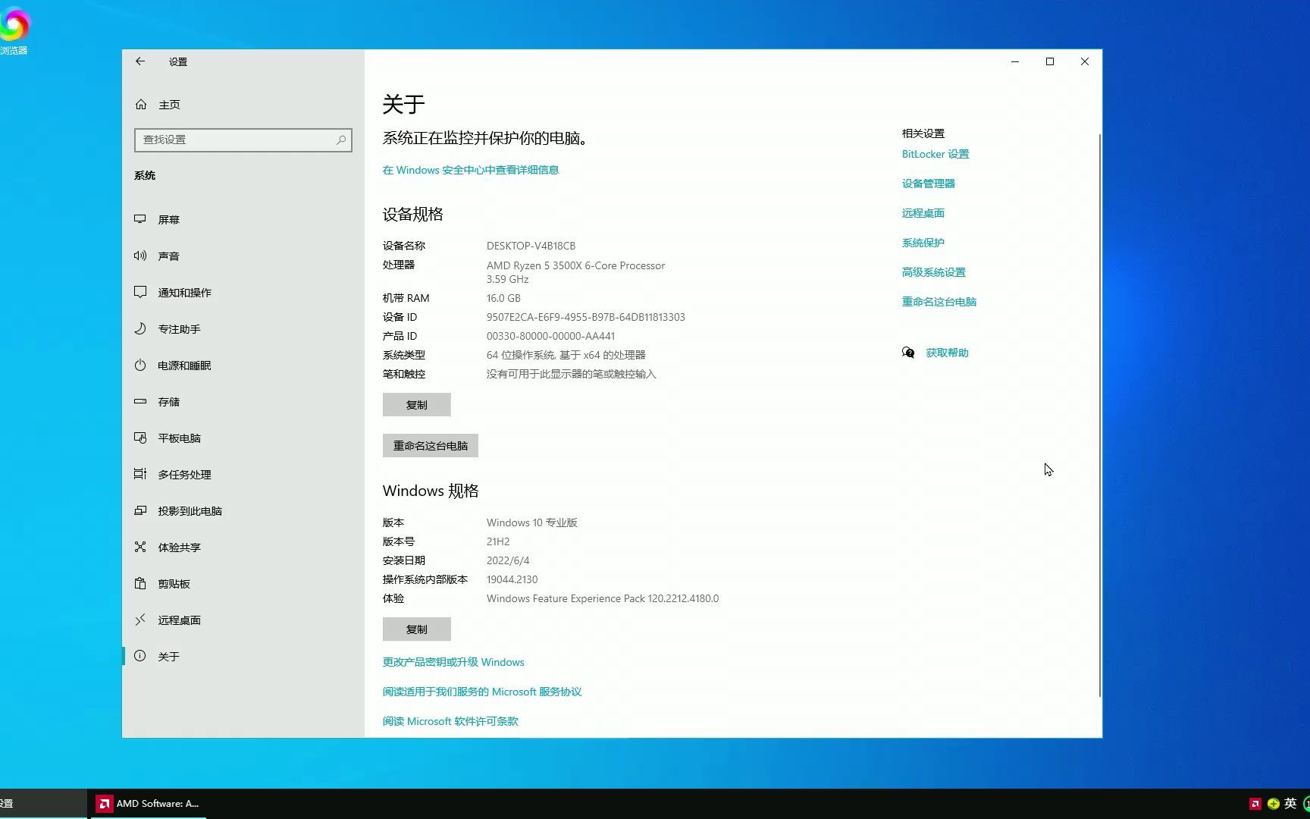Screen dimensions: 1310x819
Task: Click device ID value 9507E2CA
Action: click(586, 317)
